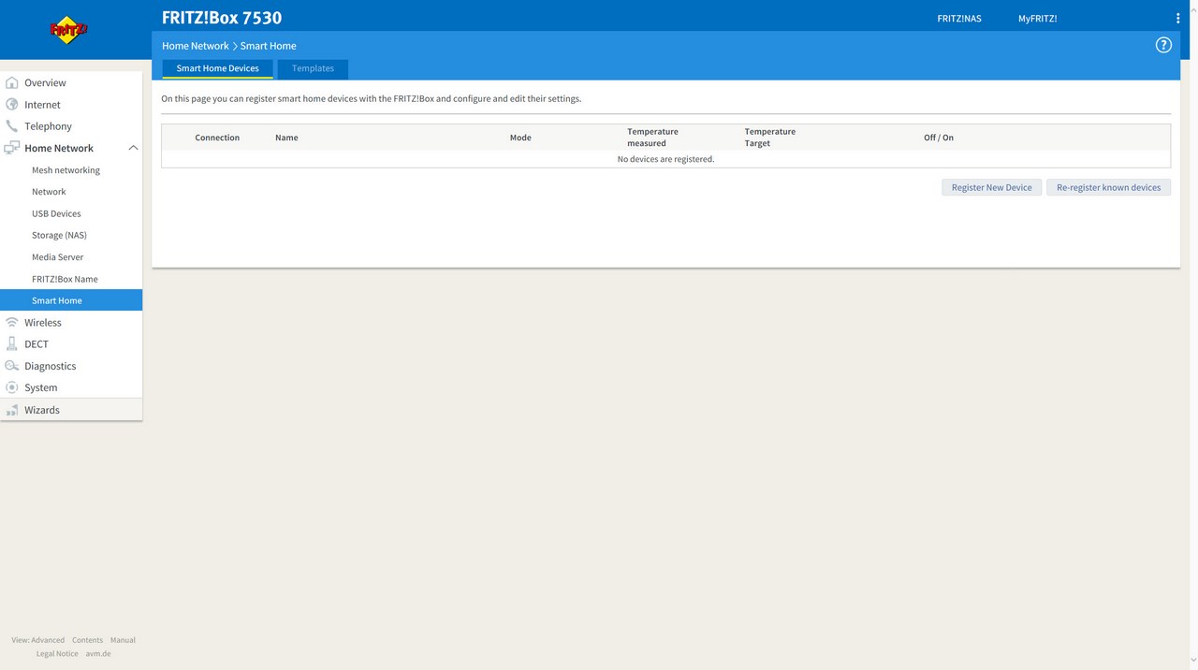Image resolution: width=1198 pixels, height=670 pixels.
Task: Click Home Network breadcrumb link
Action: (x=195, y=46)
